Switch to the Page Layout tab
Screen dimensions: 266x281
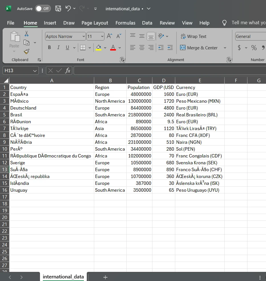pyautogui.click(x=95, y=23)
